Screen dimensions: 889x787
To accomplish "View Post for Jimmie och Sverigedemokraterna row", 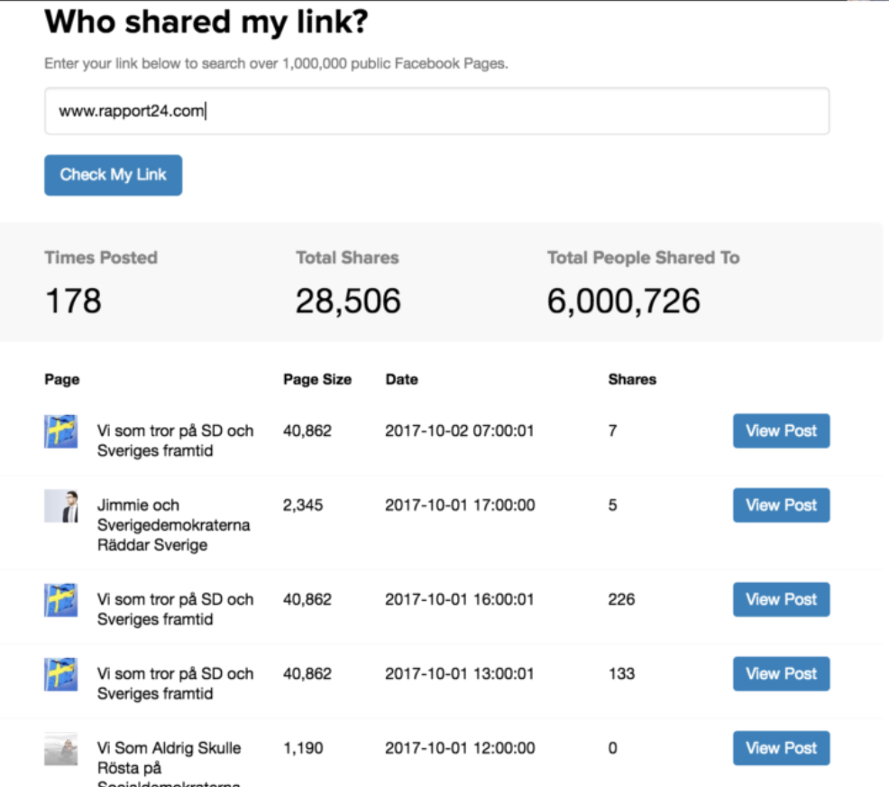I will point(782,505).
